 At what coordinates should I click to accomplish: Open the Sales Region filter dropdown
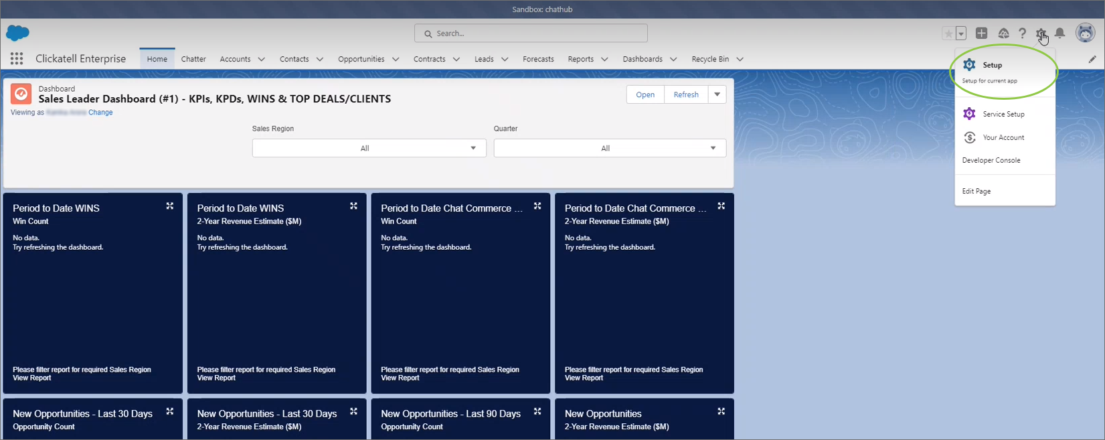pos(369,148)
